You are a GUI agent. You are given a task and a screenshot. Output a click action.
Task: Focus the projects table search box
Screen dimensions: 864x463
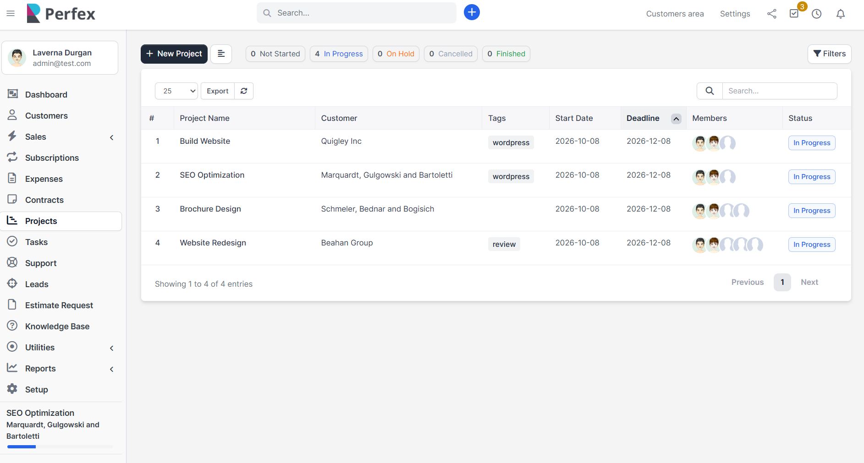click(780, 91)
